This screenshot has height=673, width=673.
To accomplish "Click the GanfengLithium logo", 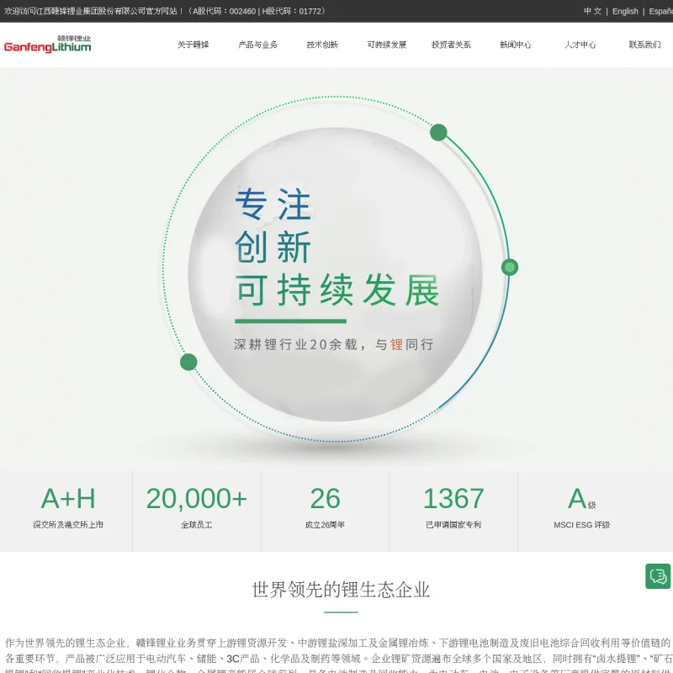I will tap(48, 45).
